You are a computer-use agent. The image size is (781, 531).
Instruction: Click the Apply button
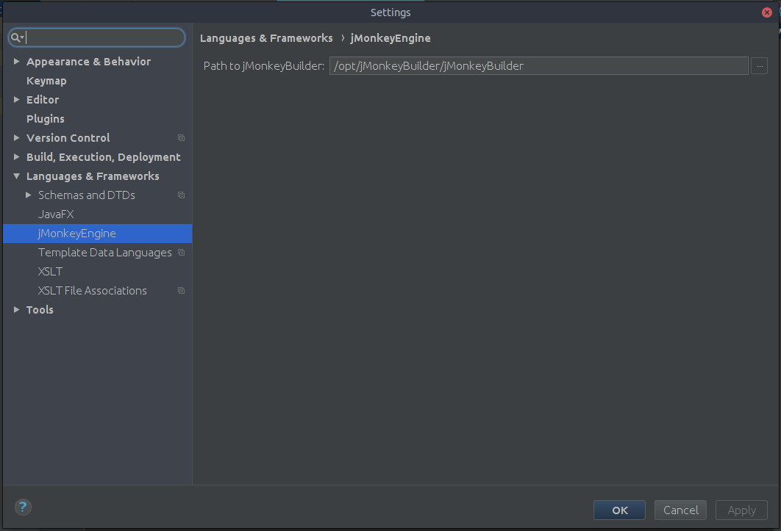coord(741,510)
